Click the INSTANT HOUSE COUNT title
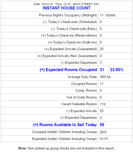The height and width of the screenshot is (152, 133). click(x=67, y=8)
